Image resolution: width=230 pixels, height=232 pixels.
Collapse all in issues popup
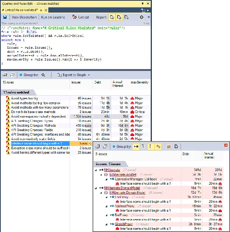click(x=105, y=147)
